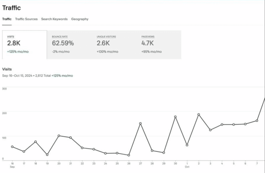The image size is (265, 173).
Task: Select the Geography tab
Action: pyautogui.click(x=80, y=19)
